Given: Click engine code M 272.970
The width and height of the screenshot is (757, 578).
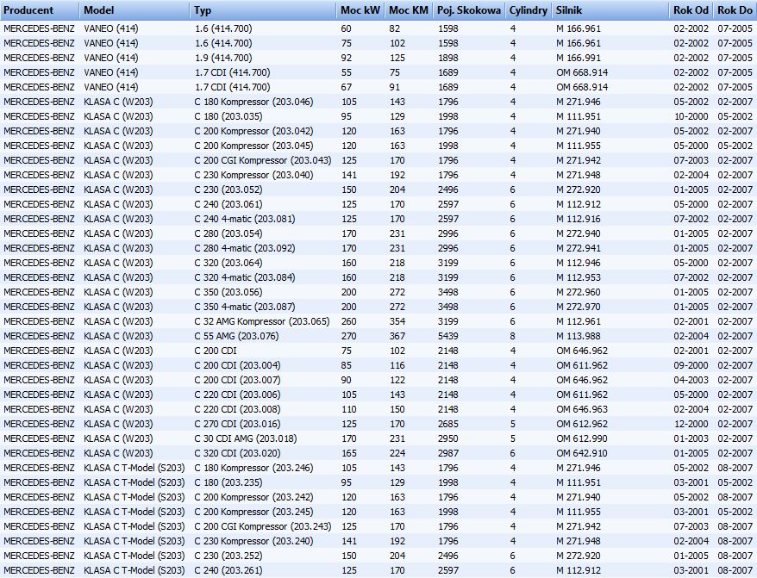Looking at the screenshot, I should 579,307.
